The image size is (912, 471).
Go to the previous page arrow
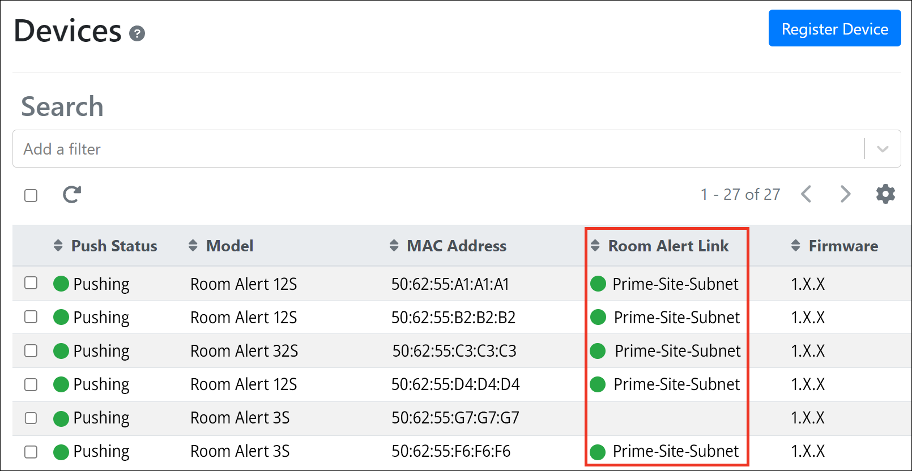coord(806,194)
